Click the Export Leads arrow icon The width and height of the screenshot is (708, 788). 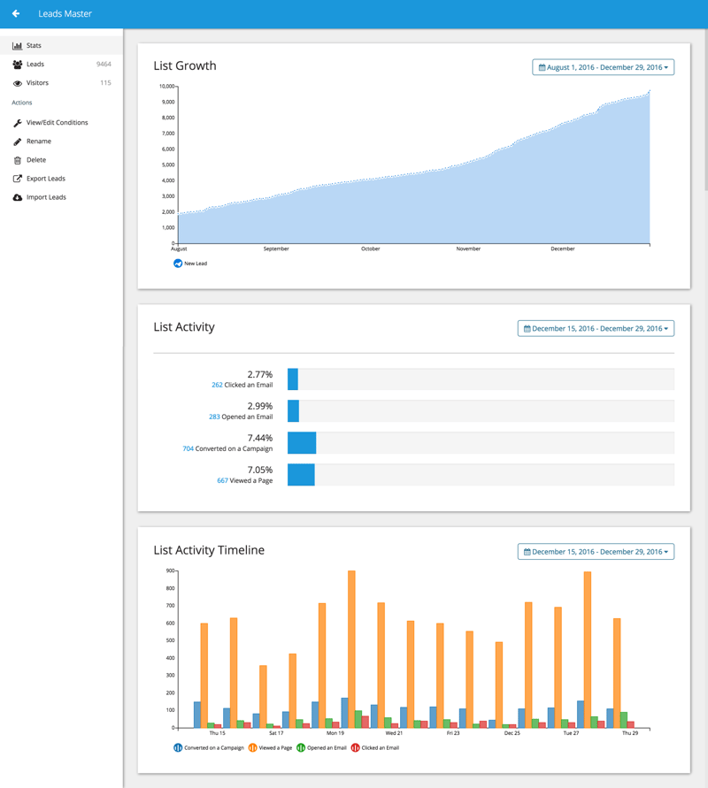(17, 179)
